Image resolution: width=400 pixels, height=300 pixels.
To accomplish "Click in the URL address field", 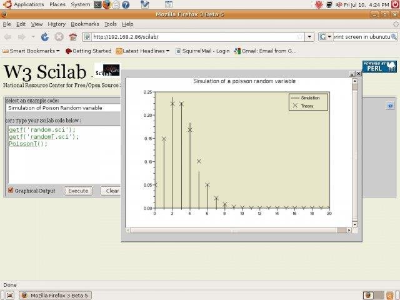I will click(194, 37).
